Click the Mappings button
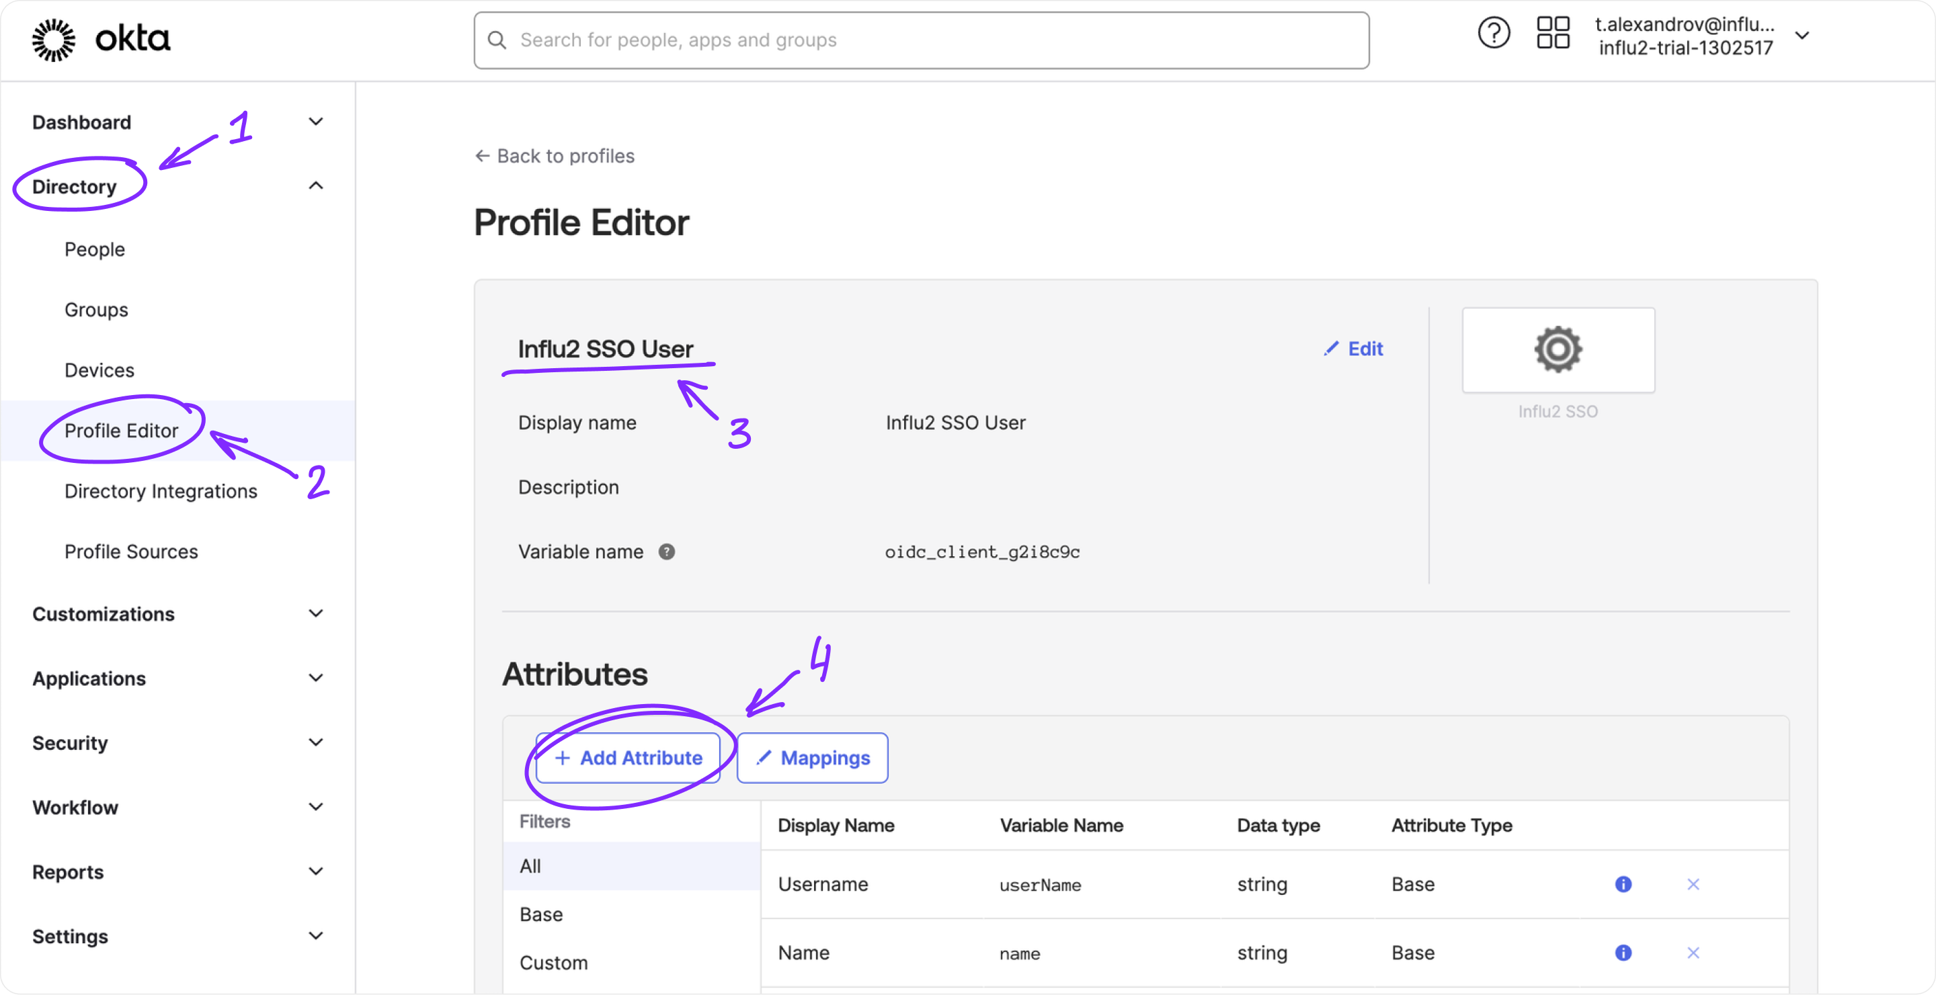 tap(813, 759)
